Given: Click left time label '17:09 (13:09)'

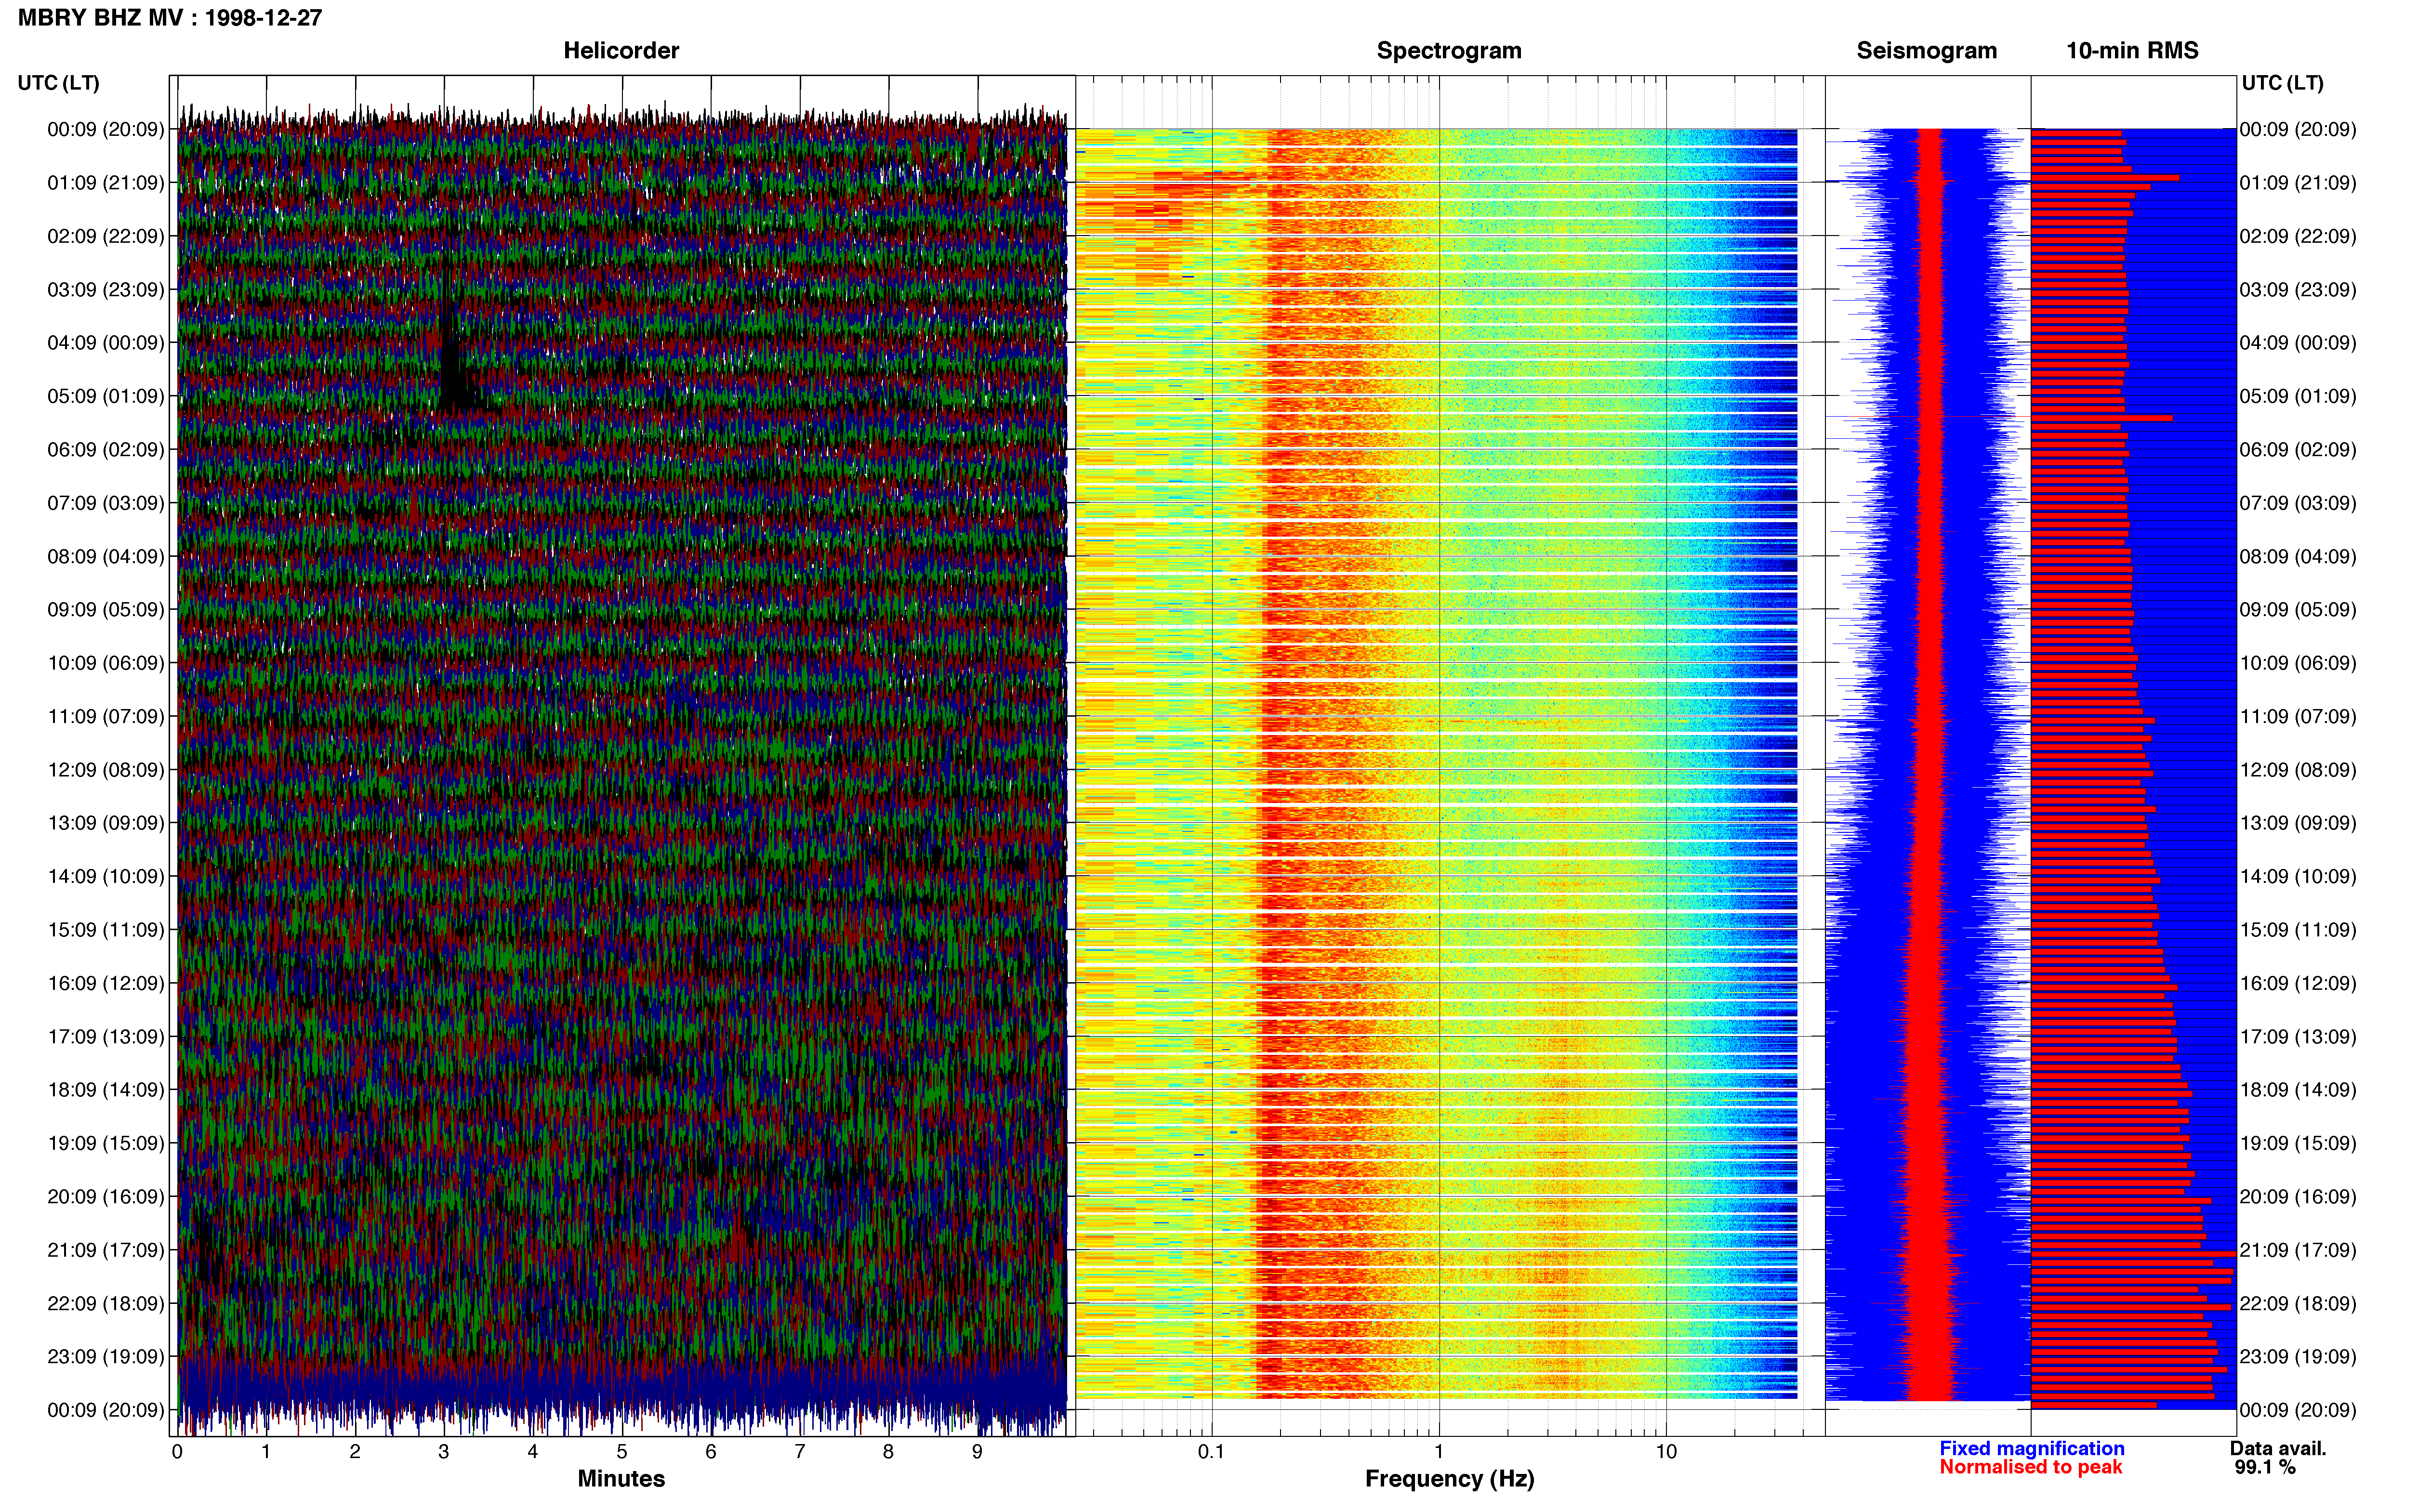Looking at the screenshot, I should (x=105, y=1037).
